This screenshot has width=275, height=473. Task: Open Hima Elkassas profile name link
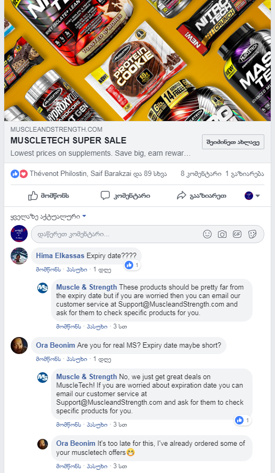click(x=60, y=255)
